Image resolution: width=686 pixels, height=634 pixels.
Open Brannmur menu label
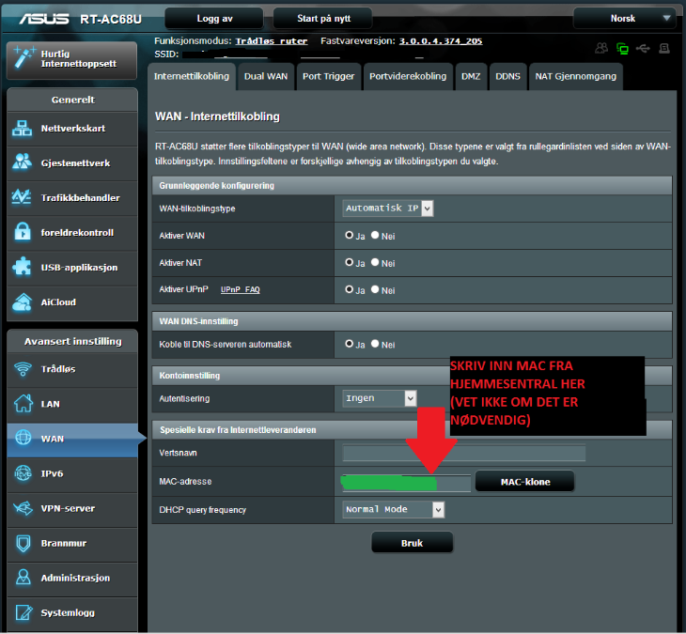(x=64, y=543)
